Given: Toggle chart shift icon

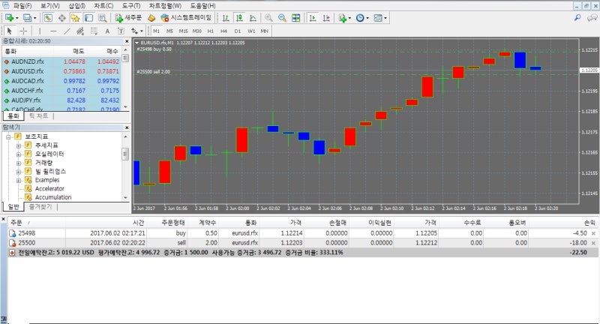Looking at the screenshot, I should [326, 17].
